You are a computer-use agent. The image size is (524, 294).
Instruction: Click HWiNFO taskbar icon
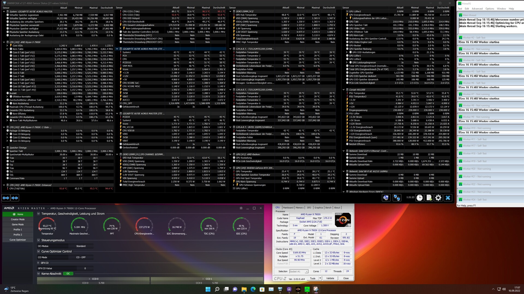[280, 289]
